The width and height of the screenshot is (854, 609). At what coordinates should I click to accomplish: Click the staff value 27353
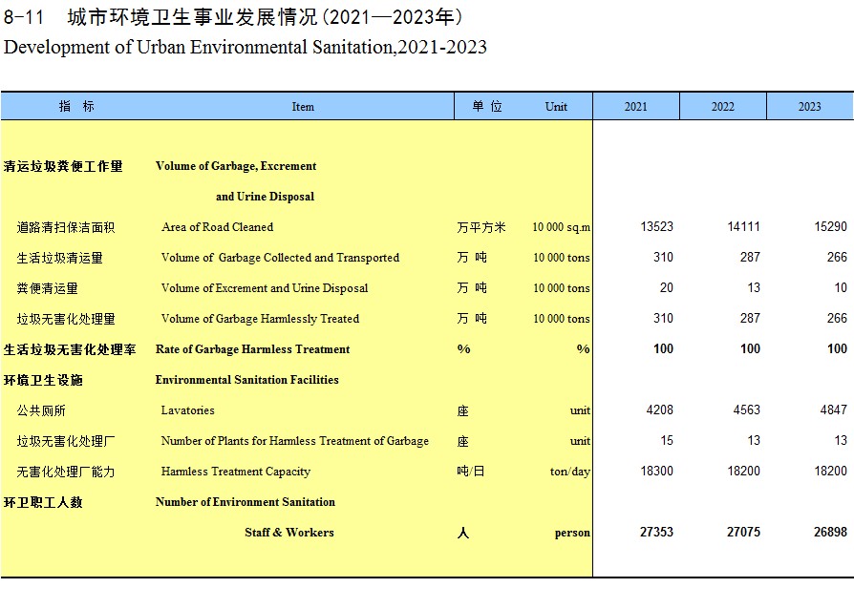[x=657, y=532]
